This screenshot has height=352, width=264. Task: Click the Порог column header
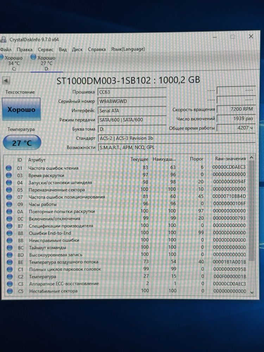tap(197, 159)
